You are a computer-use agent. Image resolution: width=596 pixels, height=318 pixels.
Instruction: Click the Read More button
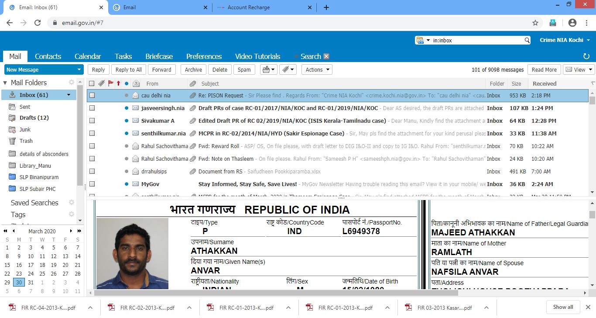click(x=544, y=69)
